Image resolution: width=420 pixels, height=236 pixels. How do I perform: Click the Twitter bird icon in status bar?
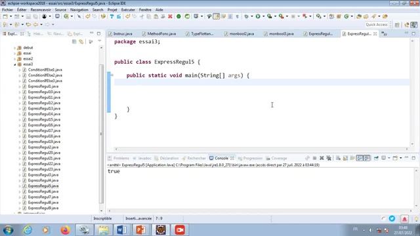click(x=392, y=218)
